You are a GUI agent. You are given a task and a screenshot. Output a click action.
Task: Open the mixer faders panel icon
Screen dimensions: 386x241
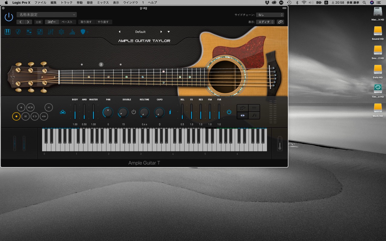pos(51,32)
